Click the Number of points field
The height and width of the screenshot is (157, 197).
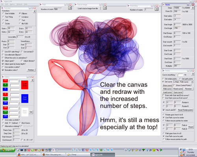pyautogui.click(x=58, y=9)
